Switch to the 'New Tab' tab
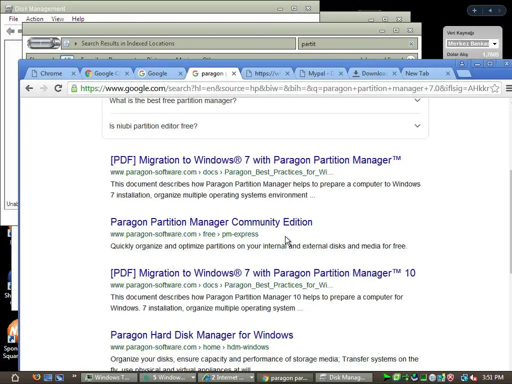The width and height of the screenshot is (512, 384). [x=424, y=73]
